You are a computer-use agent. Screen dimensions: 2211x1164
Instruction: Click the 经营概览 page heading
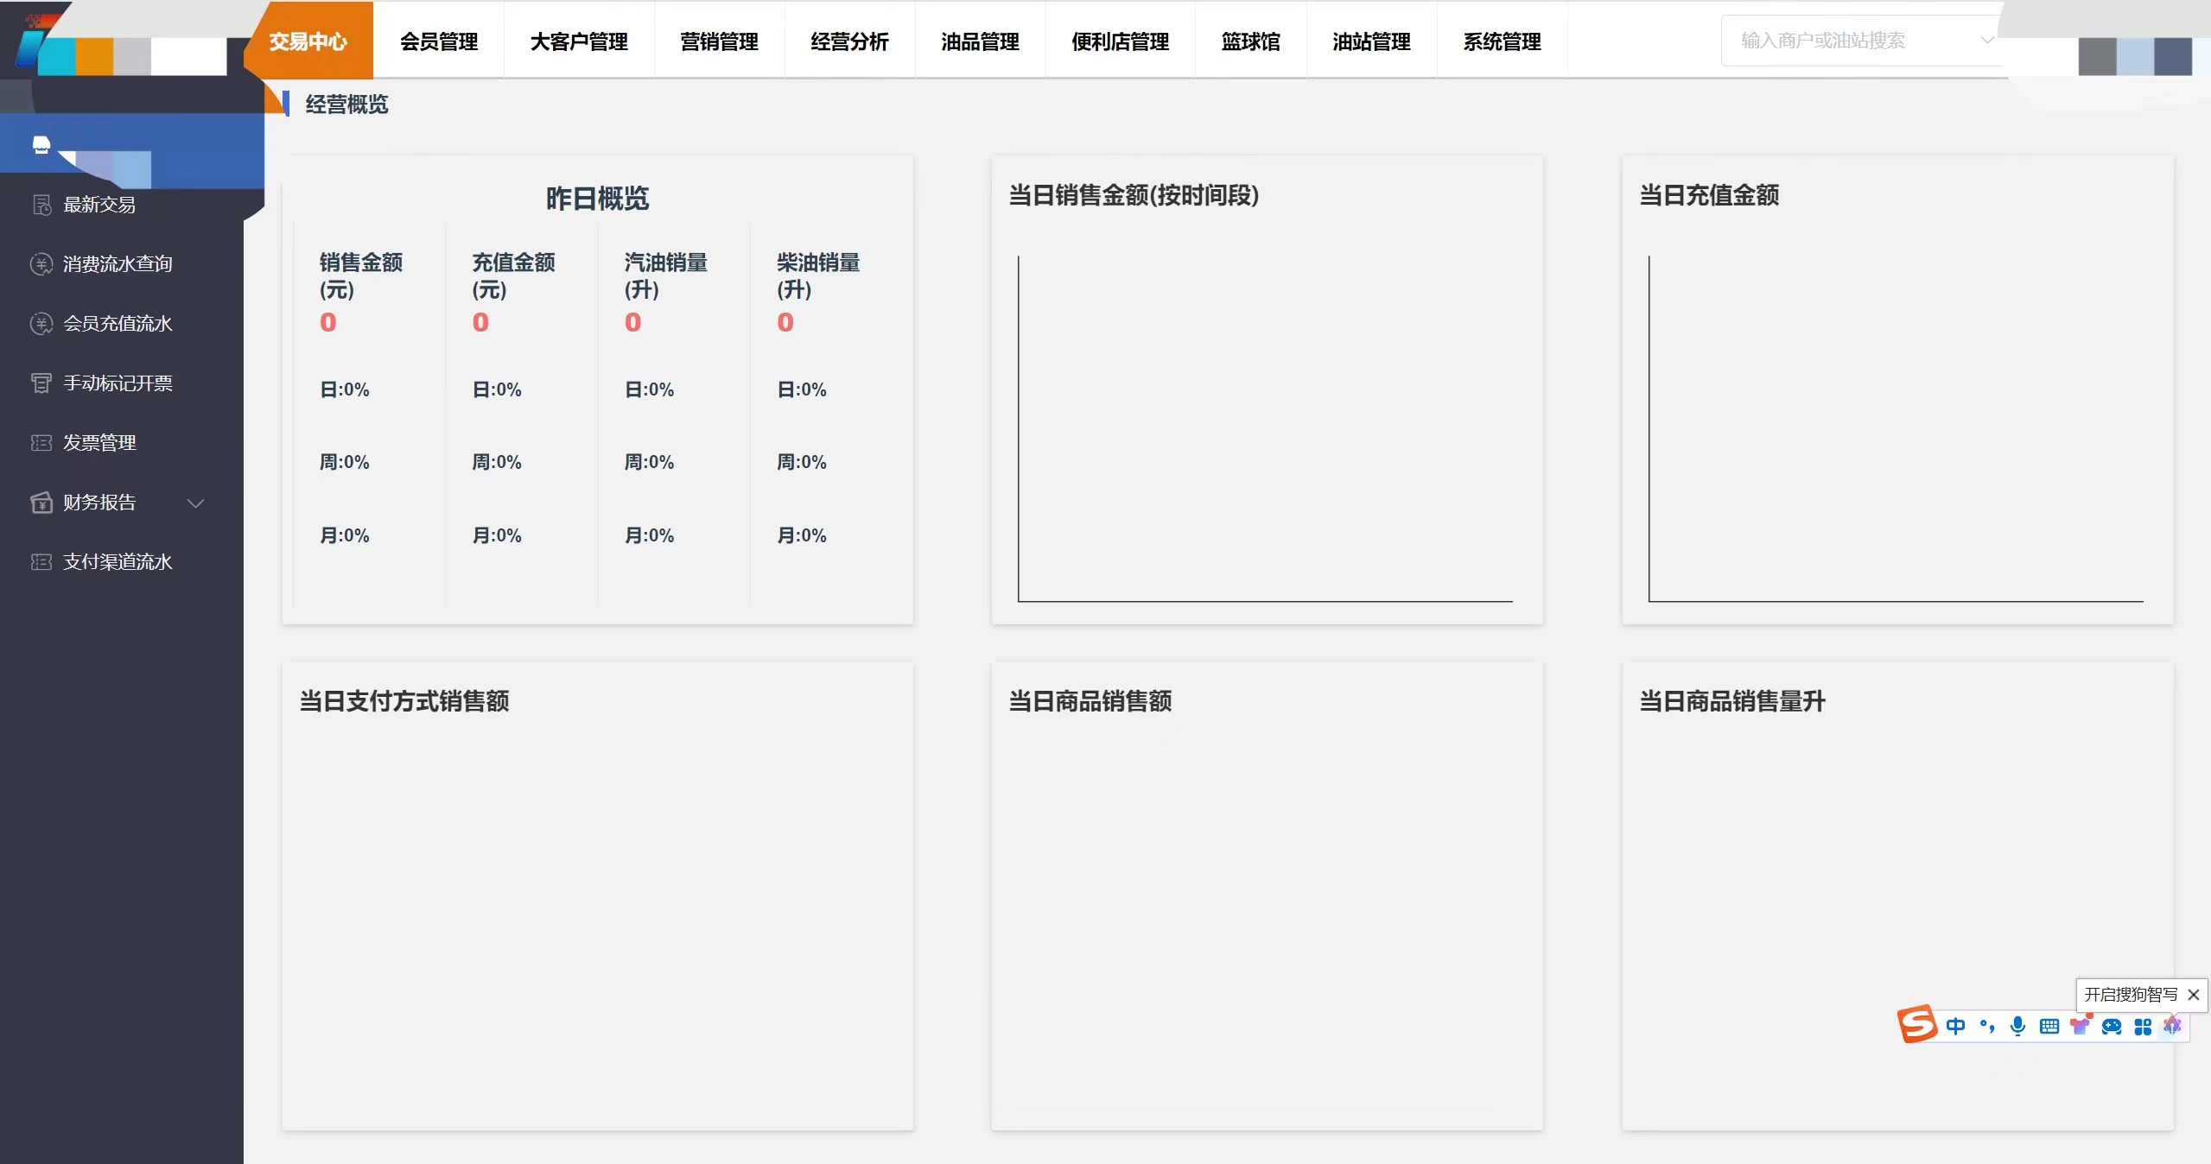pos(346,104)
